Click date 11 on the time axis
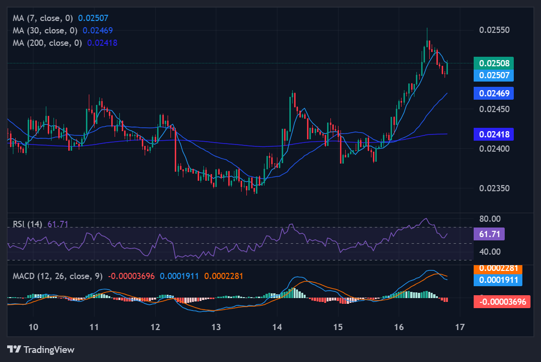 (x=94, y=327)
